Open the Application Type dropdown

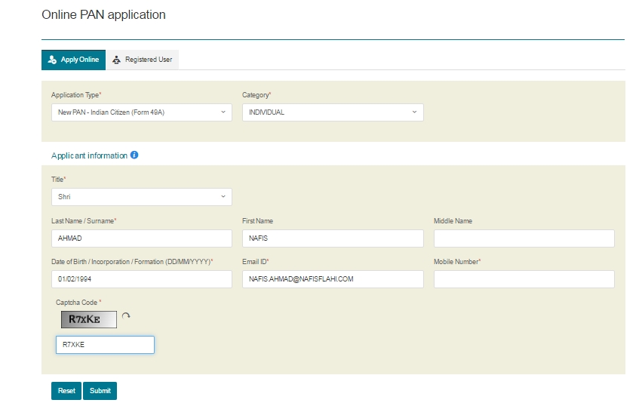[142, 112]
